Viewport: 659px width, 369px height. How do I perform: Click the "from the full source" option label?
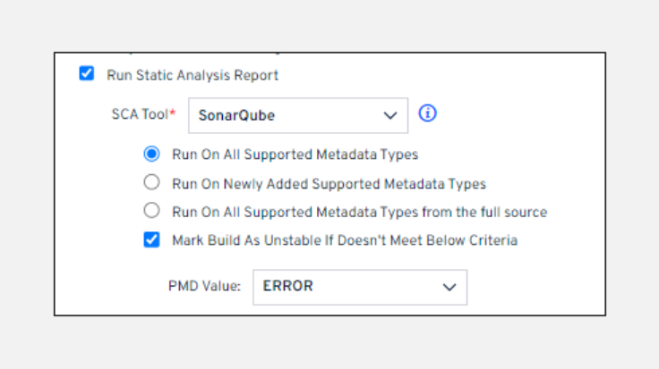point(359,212)
